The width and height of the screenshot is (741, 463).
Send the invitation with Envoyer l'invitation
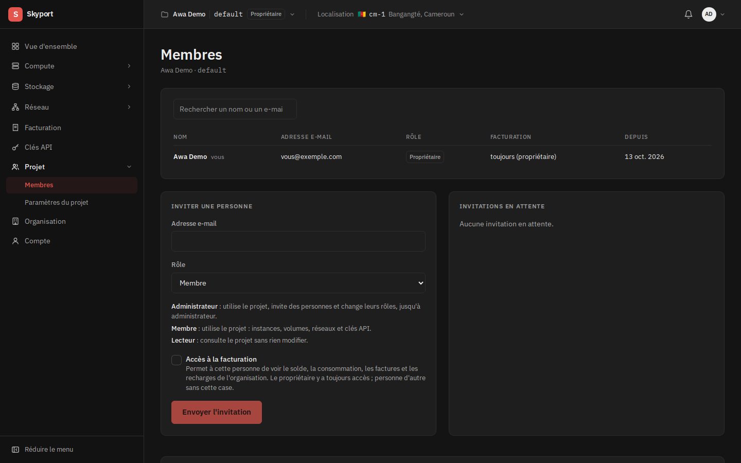pyautogui.click(x=217, y=412)
